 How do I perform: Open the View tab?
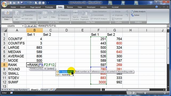point(80,7)
